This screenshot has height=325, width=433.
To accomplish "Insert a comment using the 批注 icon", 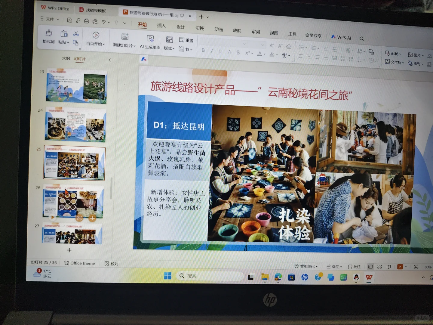I will [354, 267].
